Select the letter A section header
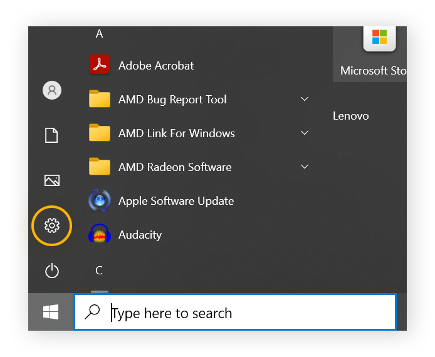This screenshot has height=357, width=435. tap(99, 34)
